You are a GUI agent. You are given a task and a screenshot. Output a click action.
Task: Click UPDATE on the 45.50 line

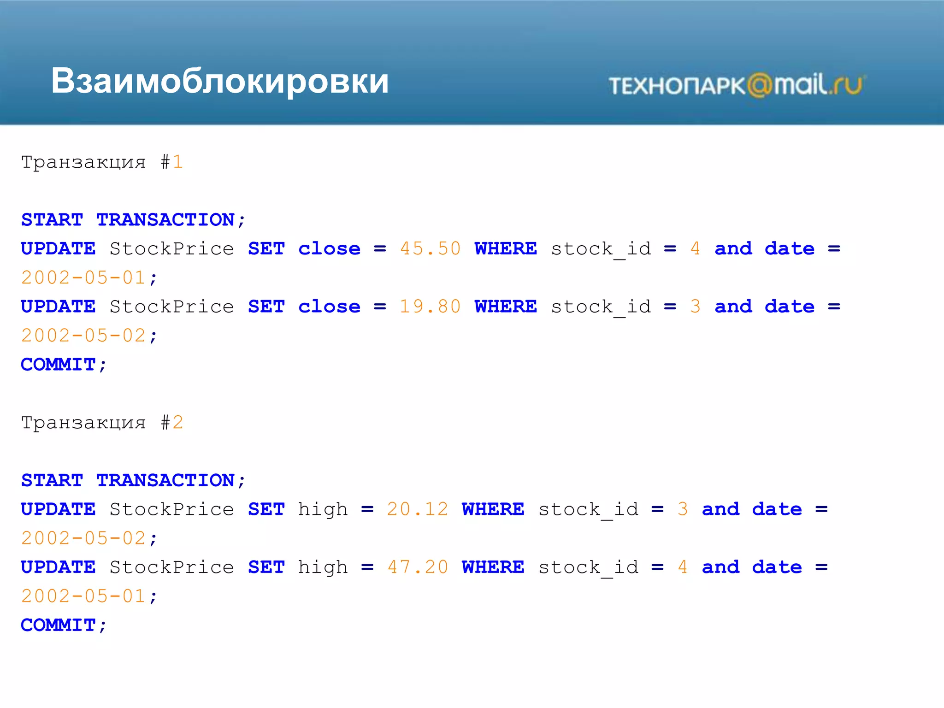click(59, 249)
